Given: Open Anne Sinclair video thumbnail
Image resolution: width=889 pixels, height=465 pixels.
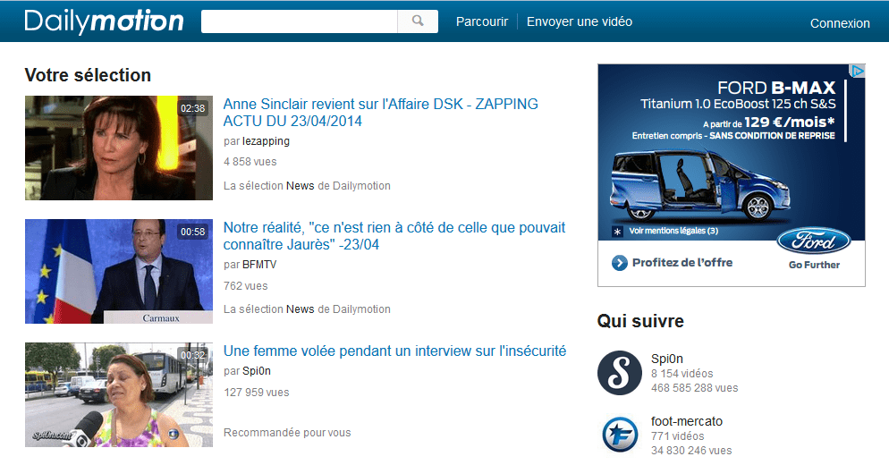Looking at the screenshot, I should pyautogui.click(x=118, y=148).
